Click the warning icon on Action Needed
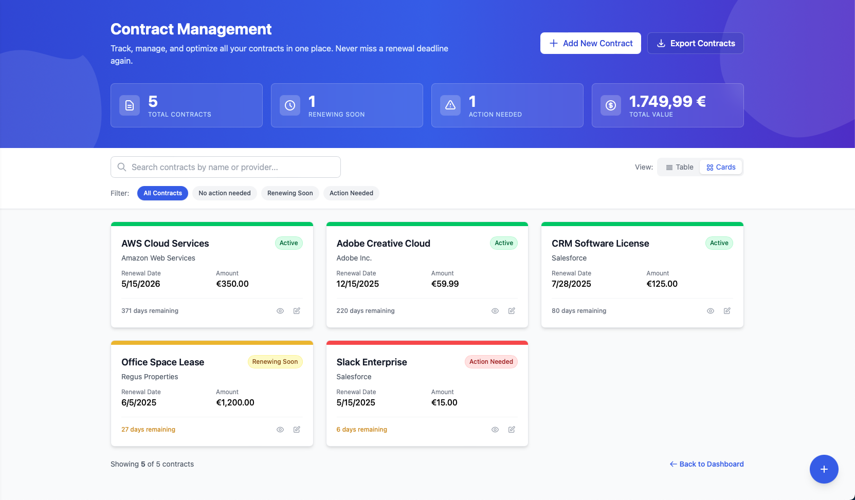This screenshot has width=855, height=500. [x=450, y=105]
